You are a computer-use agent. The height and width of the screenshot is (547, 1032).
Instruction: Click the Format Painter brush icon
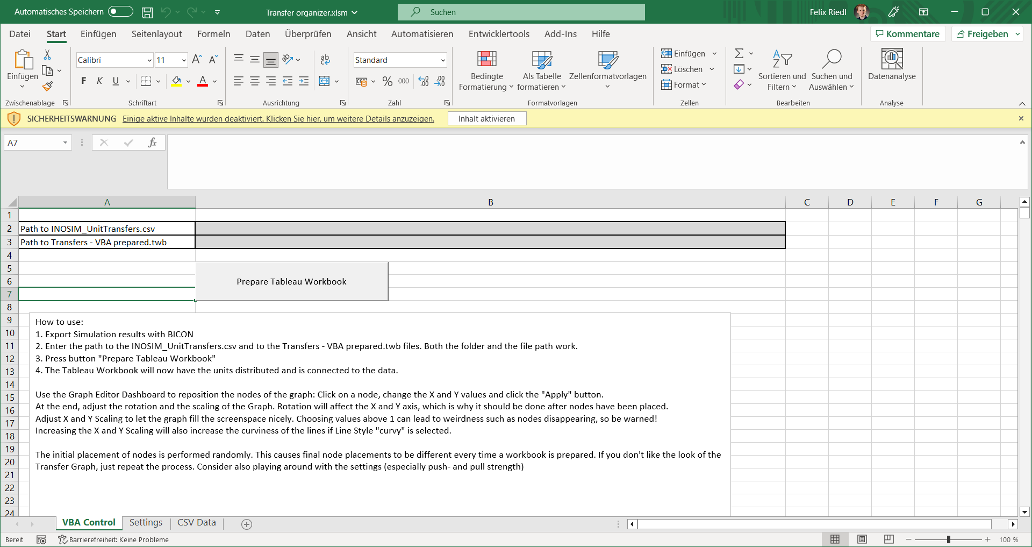coord(47,86)
